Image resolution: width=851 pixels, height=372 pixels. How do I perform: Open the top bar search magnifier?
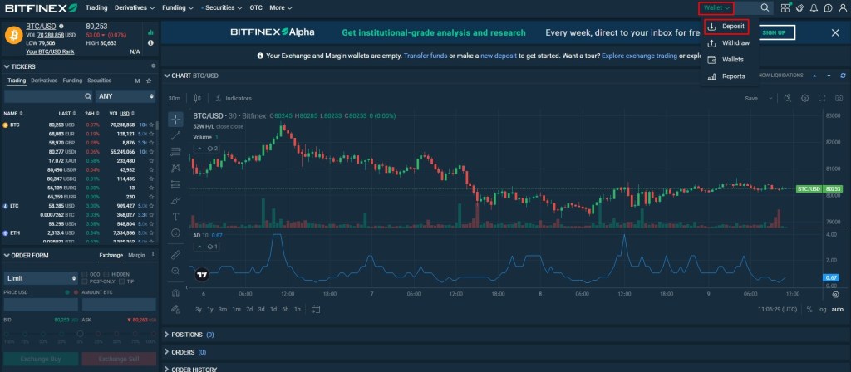click(765, 7)
